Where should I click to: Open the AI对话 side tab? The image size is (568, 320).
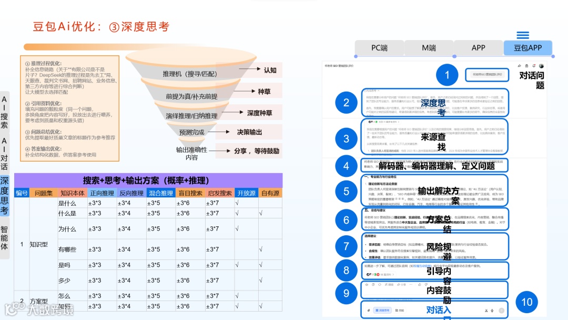point(4,154)
